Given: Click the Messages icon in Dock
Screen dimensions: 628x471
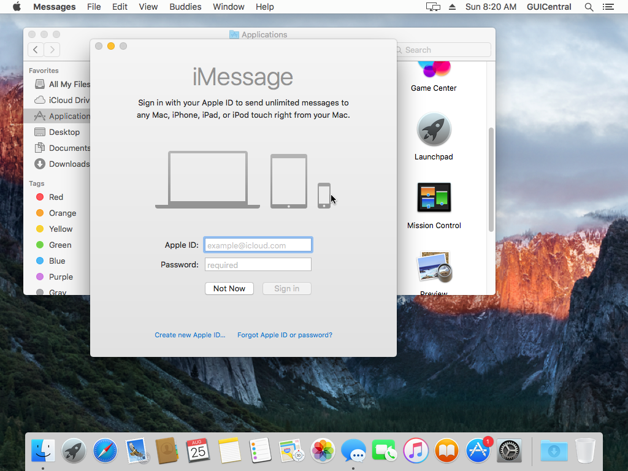Looking at the screenshot, I should (x=353, y=451).
